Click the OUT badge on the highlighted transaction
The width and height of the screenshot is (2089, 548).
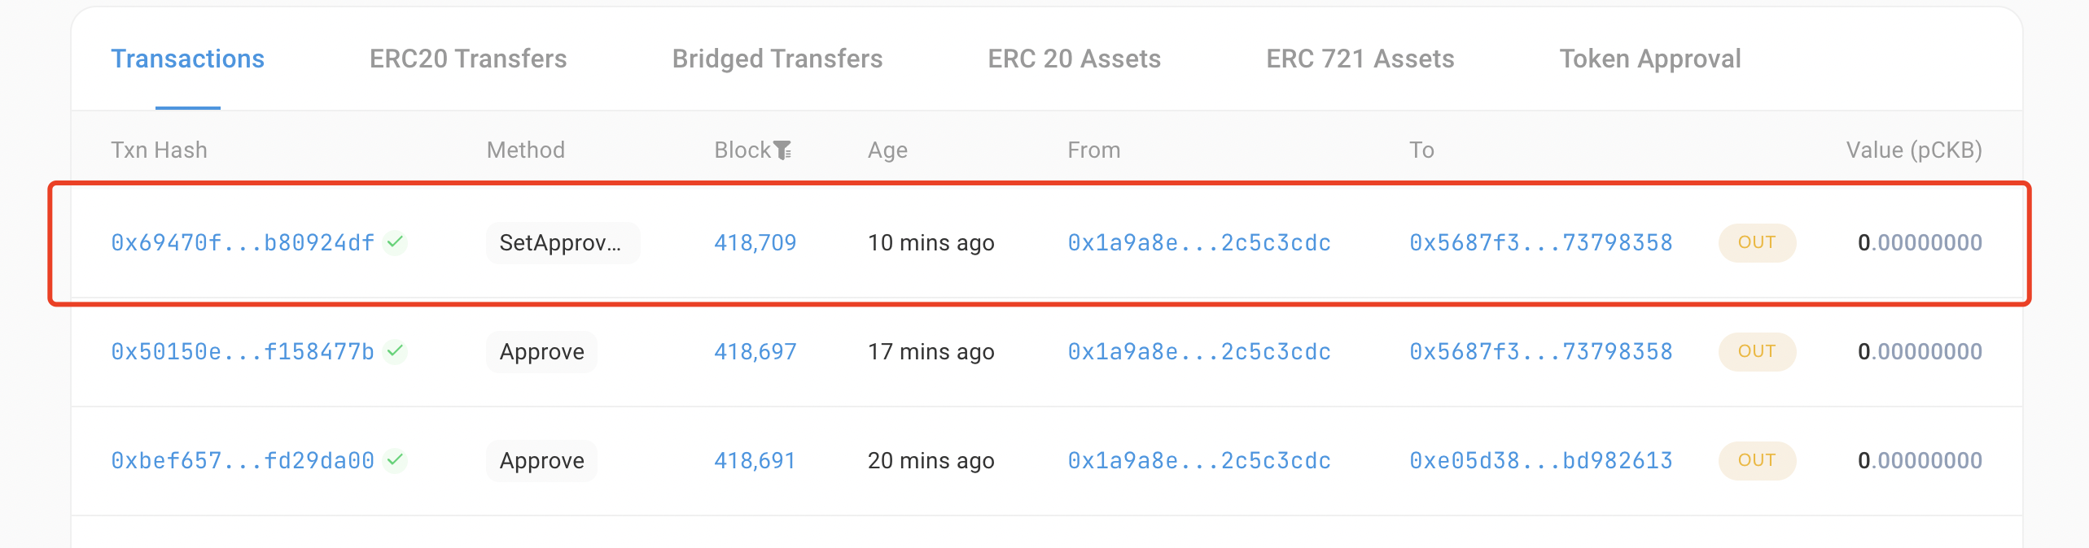[x=1756, y=242]
